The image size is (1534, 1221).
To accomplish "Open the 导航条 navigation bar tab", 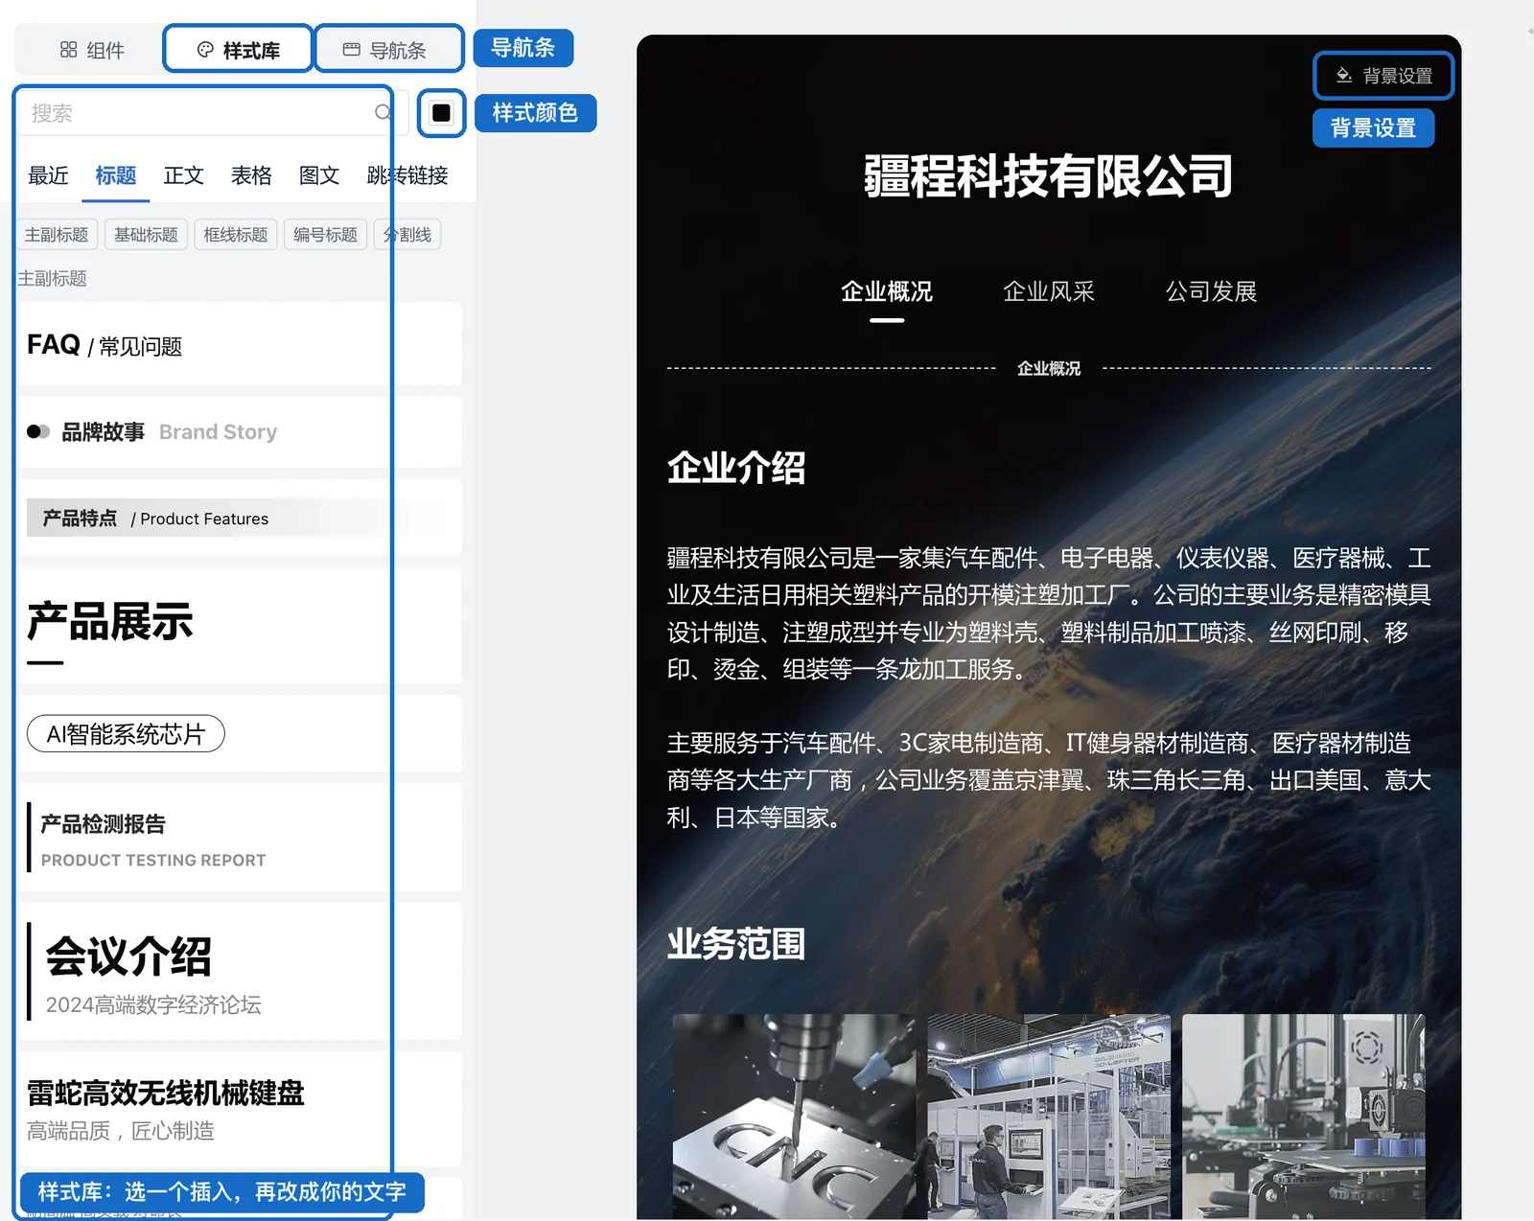I will pyautogui.click(x=385, y=50).
